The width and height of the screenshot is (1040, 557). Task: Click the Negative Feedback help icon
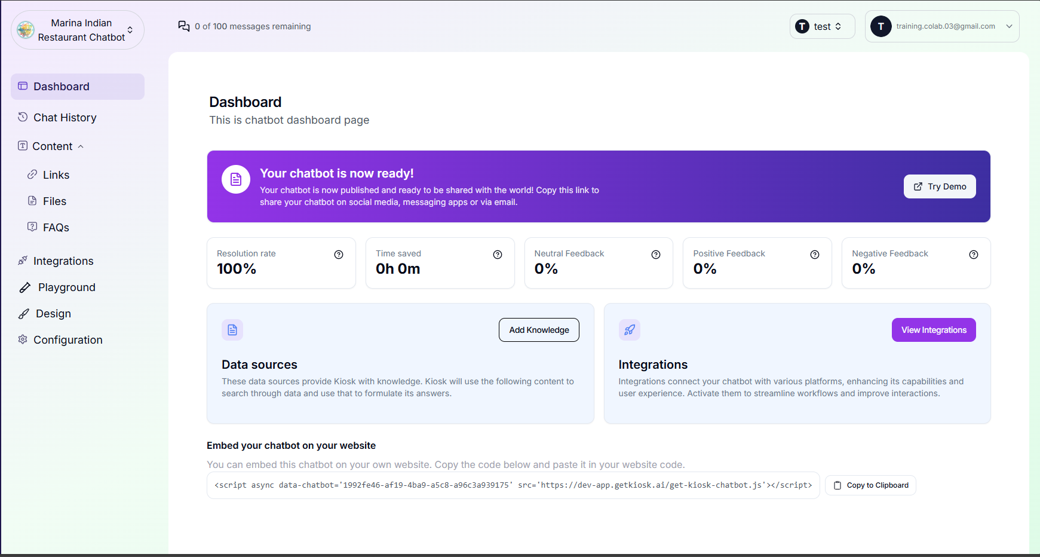pyautogui.click(x=974, y=255)
